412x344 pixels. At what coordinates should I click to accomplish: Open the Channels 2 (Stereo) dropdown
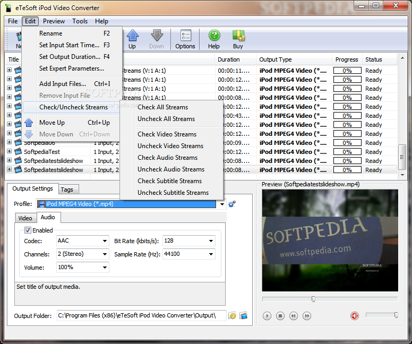pyautogui.click(x=105, y=254)
